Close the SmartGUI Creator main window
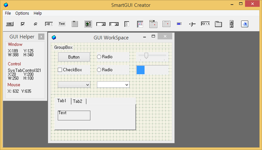262x150 pixels. 252,4
